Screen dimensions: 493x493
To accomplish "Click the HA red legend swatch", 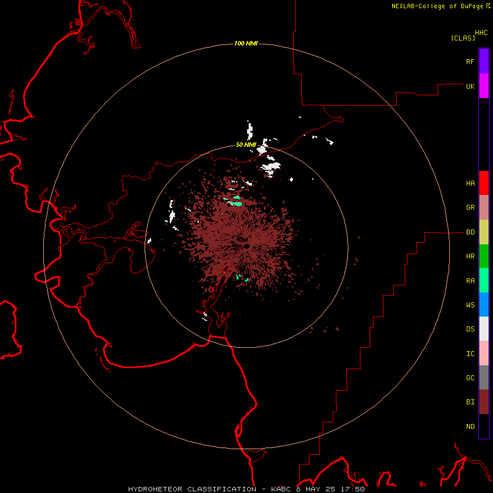I will point(484,183).
